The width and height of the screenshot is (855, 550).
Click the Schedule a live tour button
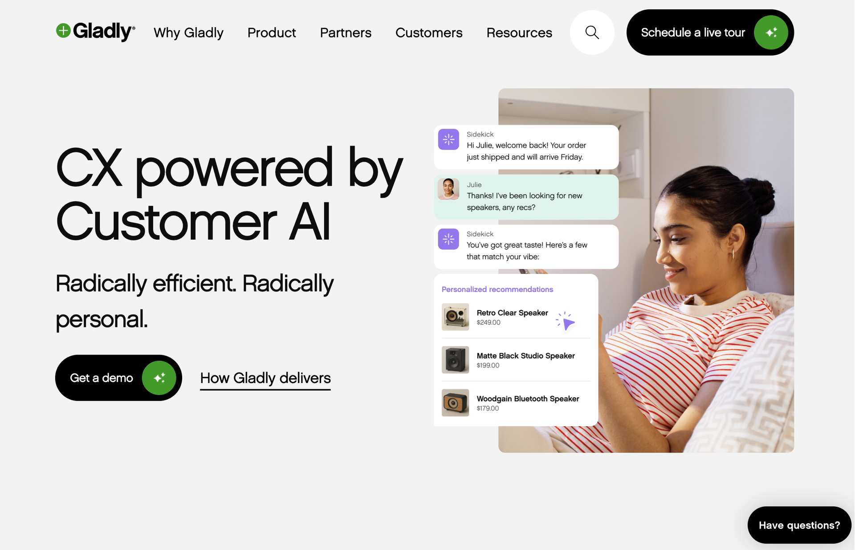point(710,33)
